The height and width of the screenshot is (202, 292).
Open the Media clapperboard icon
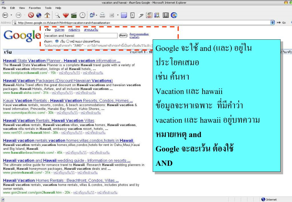pyautogui.click(x=74, y=15)
